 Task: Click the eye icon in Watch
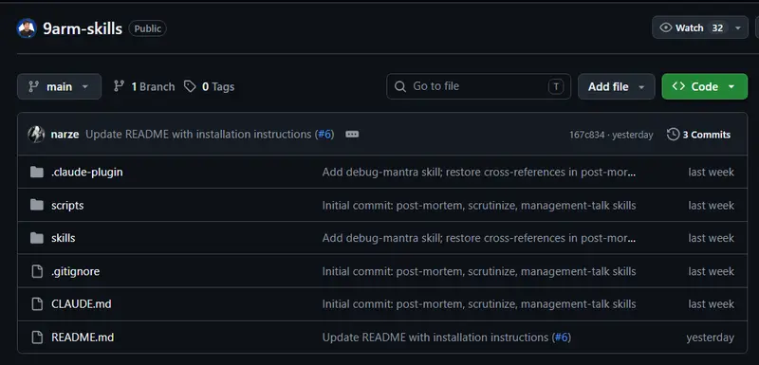(666, 28)
